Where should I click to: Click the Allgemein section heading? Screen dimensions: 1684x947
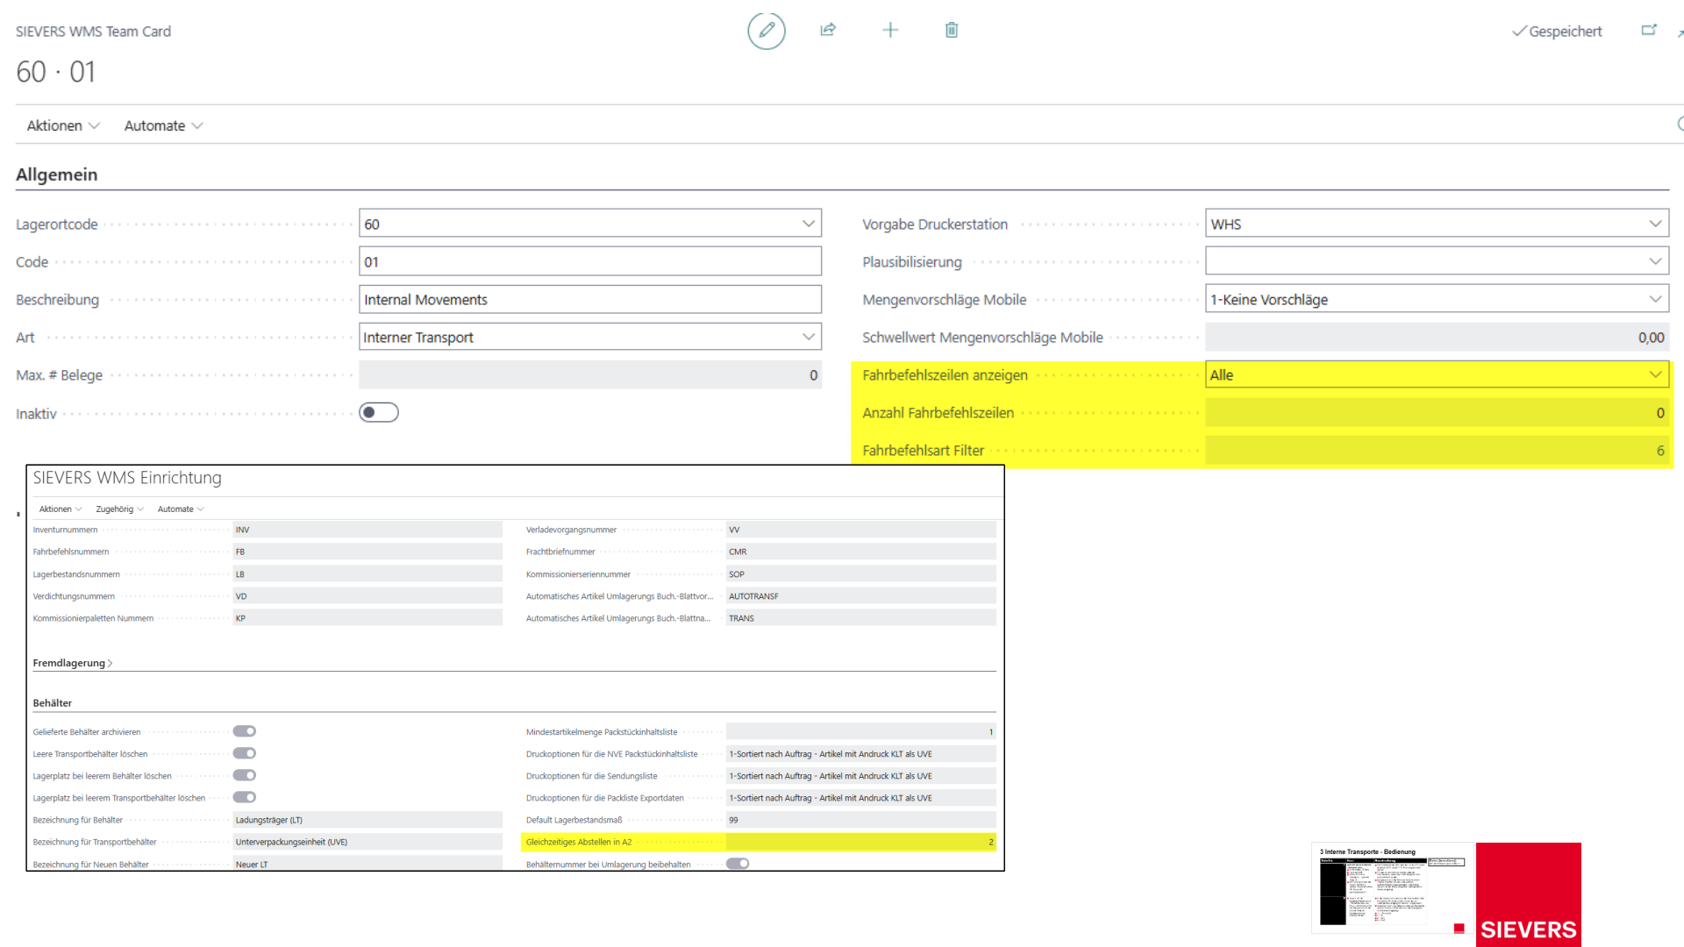tap(56, 174)
